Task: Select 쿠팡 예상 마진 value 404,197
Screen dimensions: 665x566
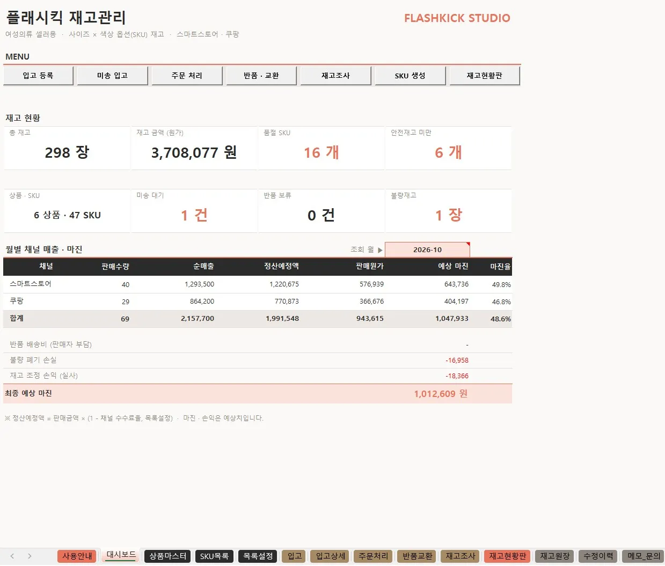Action: click(456, 302)
